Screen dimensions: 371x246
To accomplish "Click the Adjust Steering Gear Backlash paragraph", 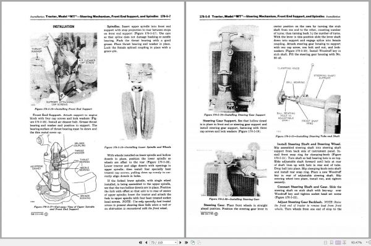I will click(307, 205).
